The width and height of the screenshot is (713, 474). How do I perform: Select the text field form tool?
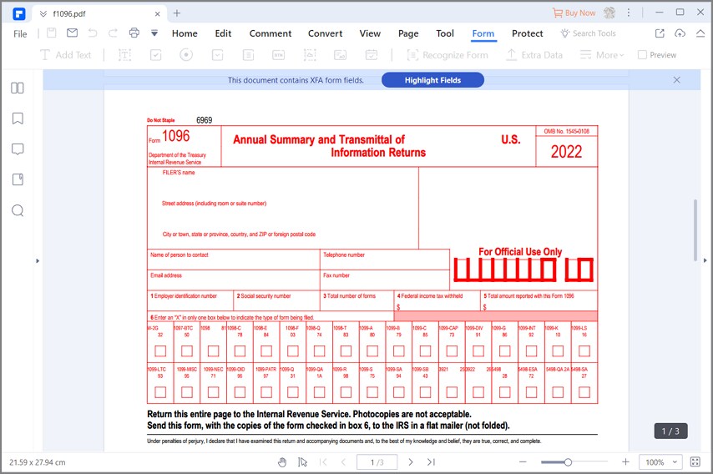(124, 55)
